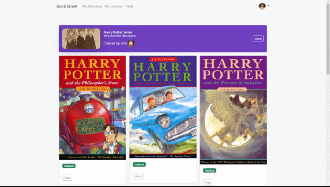Click the Harry Potter Series list thumbnail

coord(81,39)
